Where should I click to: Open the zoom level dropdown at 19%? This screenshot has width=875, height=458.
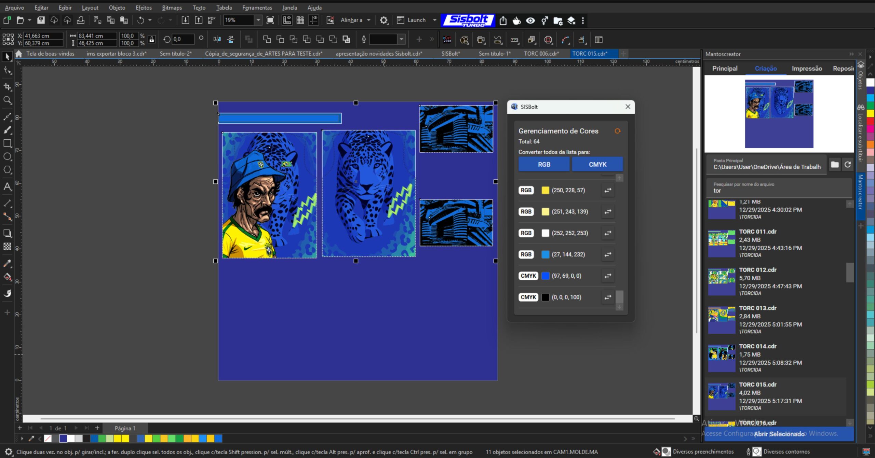(258, 20)
